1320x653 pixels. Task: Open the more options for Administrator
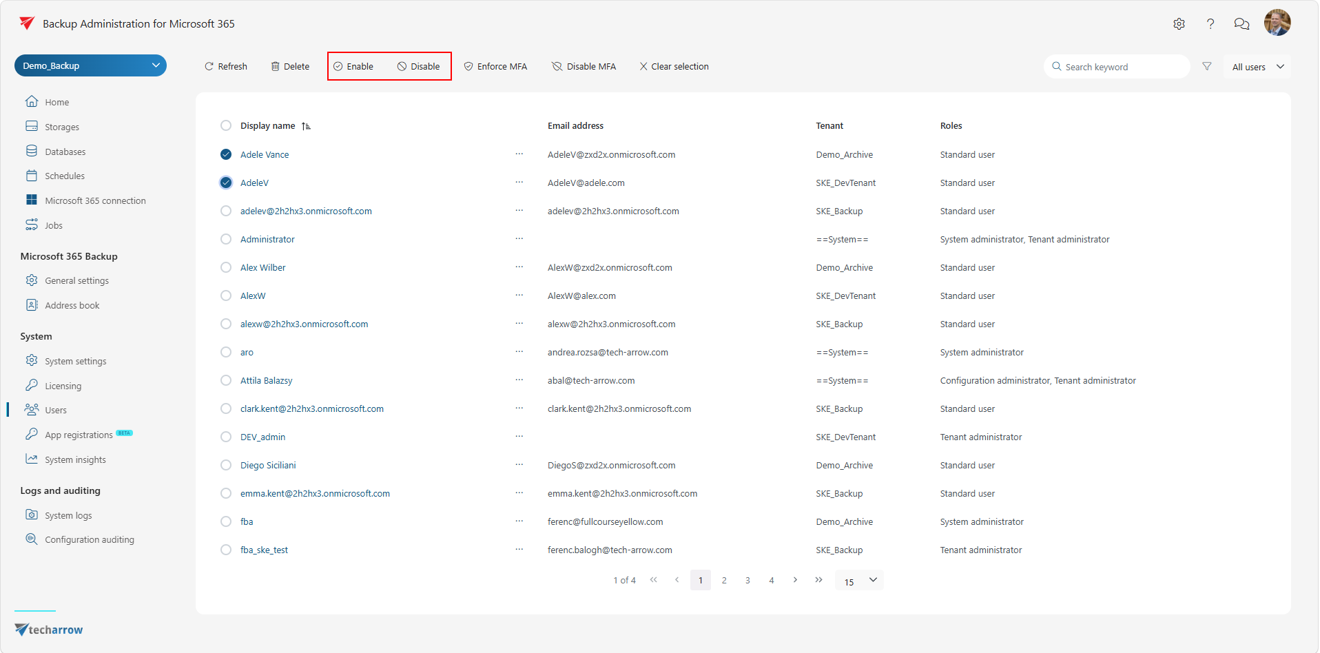tap(519, 238)
